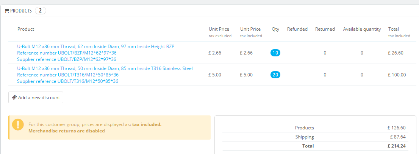This screenshot has height=154, width=419.
Task: Click the shopping cart icon beside Products
Action: [x=6, y=11]
